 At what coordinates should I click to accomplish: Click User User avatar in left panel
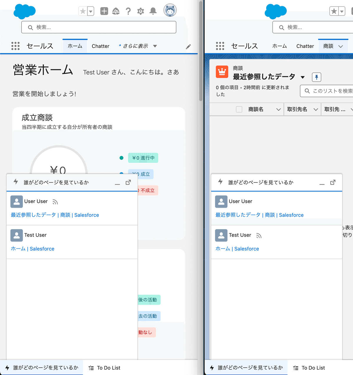point(16,202)
